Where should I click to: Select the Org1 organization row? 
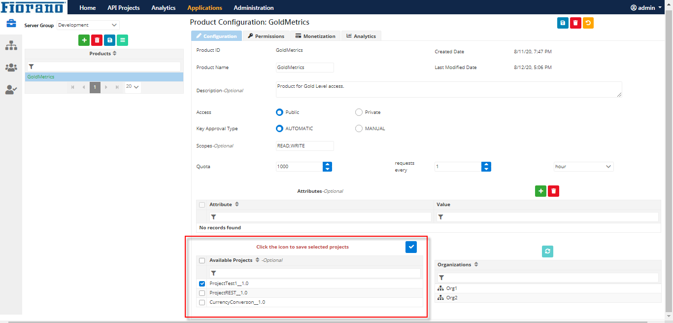[548, 288]
